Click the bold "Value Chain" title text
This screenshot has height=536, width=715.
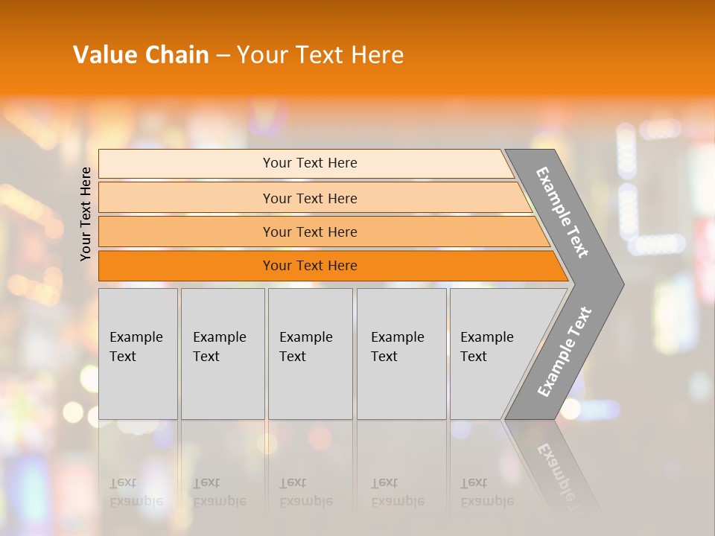pyautogui.click(x=141, y=55)
